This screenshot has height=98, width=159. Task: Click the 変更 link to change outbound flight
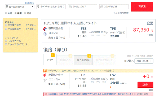tap(150, 23)
